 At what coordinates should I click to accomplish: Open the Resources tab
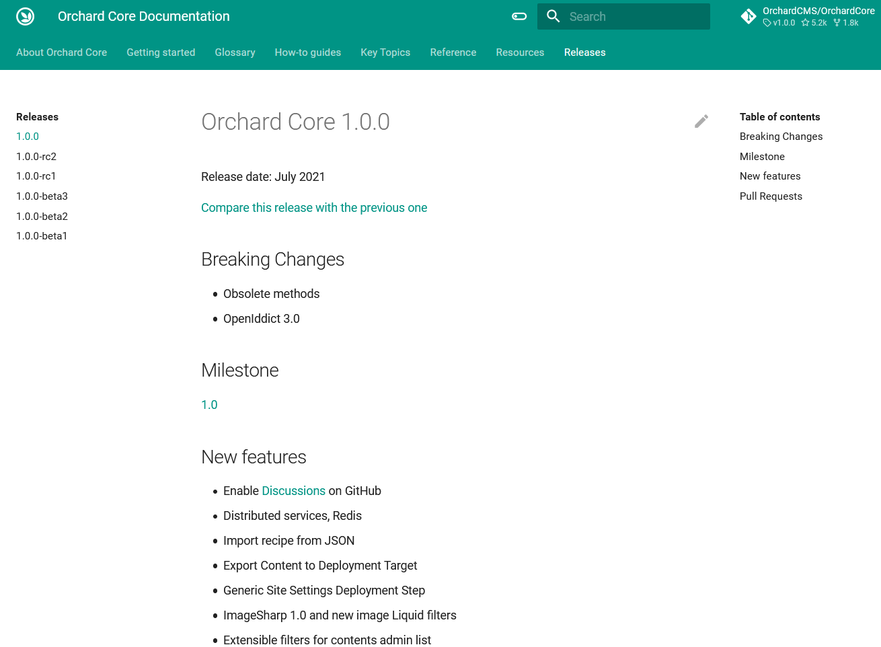520,52
